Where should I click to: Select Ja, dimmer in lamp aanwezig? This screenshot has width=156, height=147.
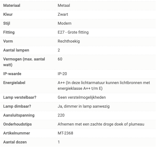point(84,106)
